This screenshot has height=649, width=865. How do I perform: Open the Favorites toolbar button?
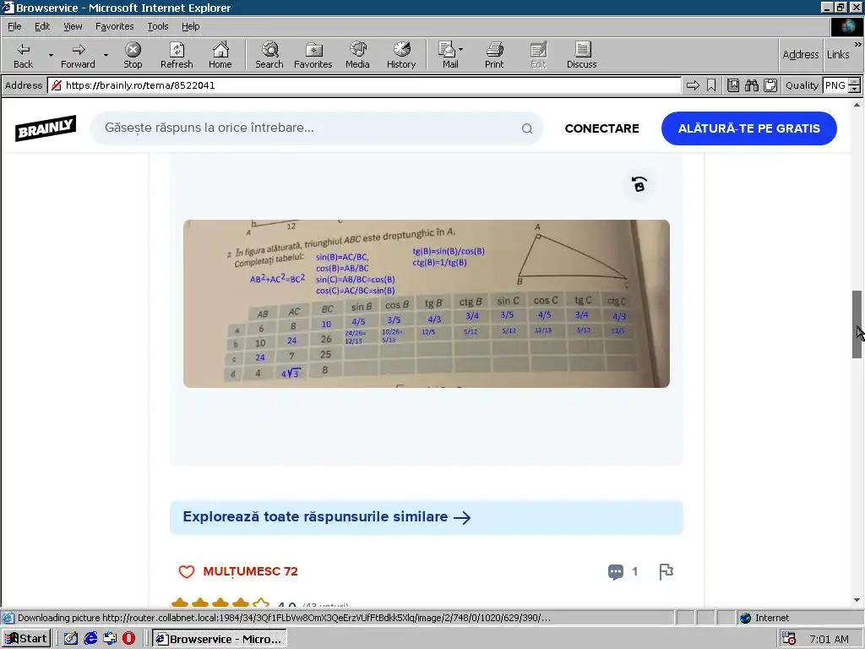click(313, 55)
